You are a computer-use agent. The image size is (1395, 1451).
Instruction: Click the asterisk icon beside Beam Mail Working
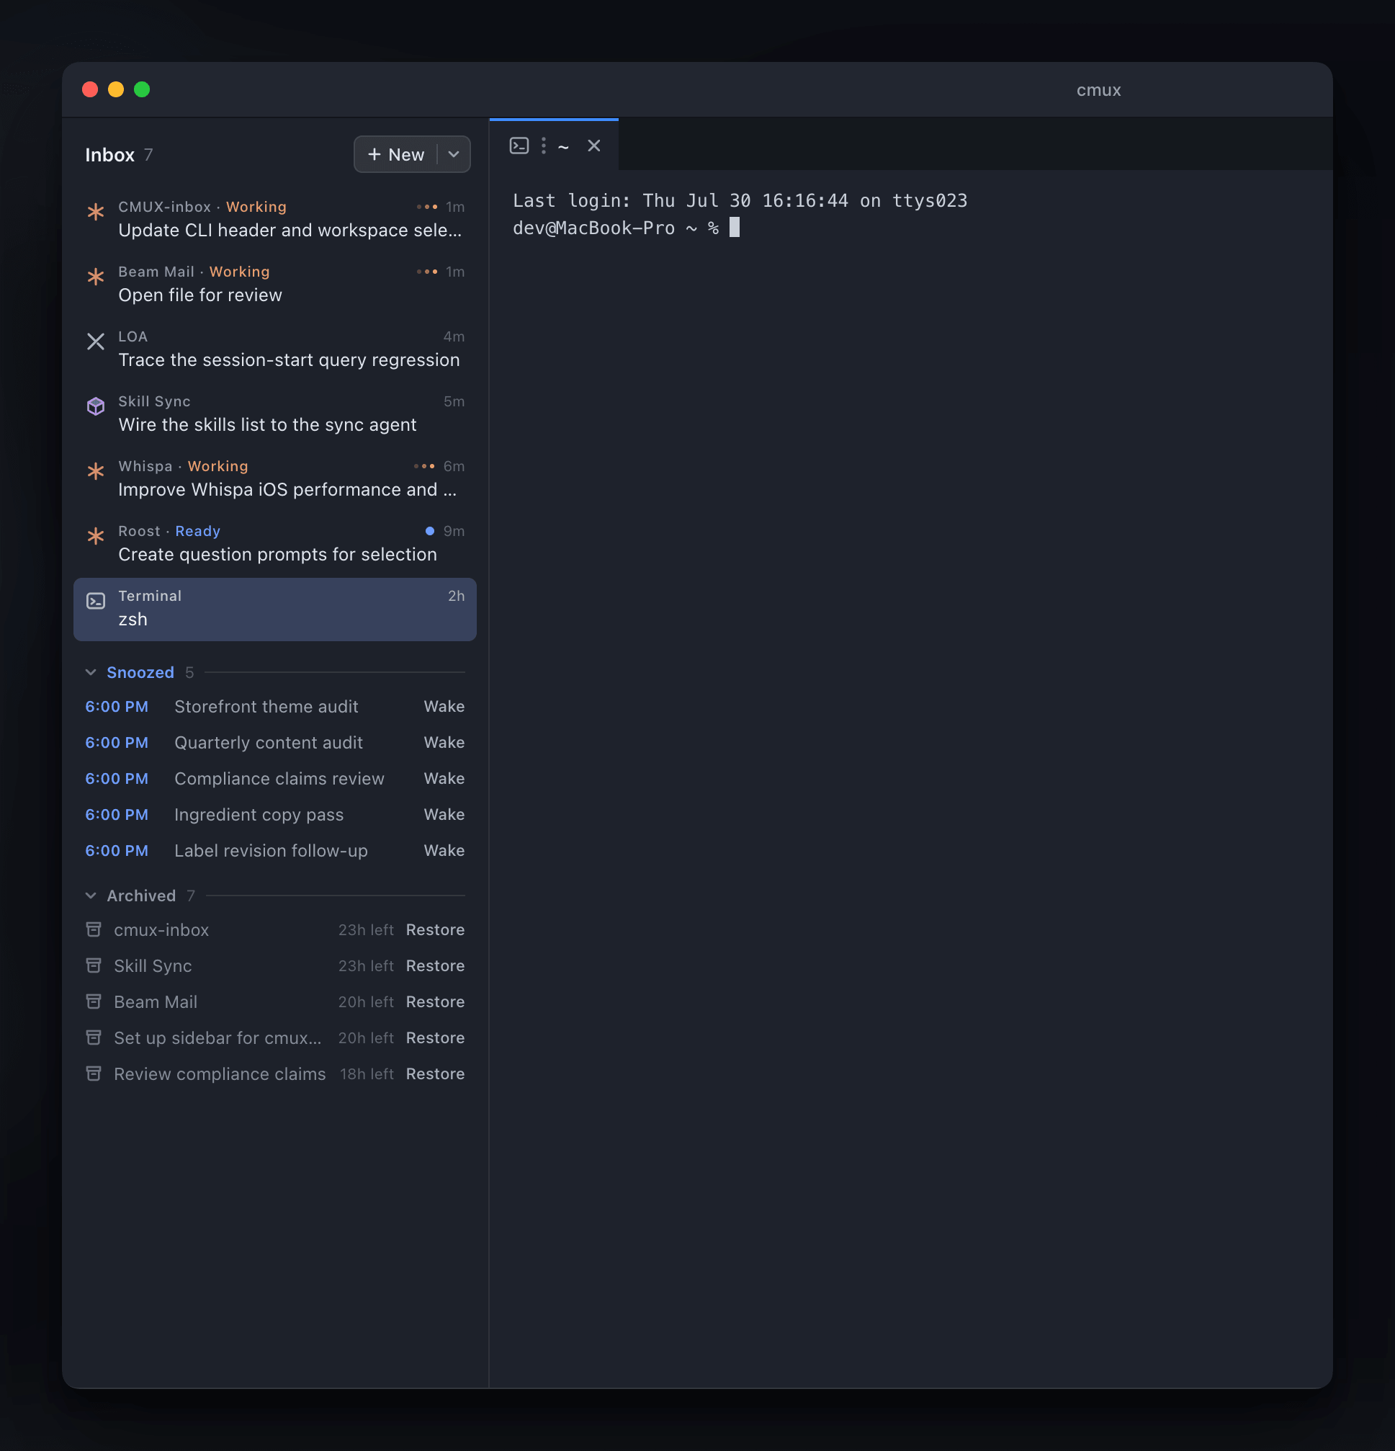(96, 277)
